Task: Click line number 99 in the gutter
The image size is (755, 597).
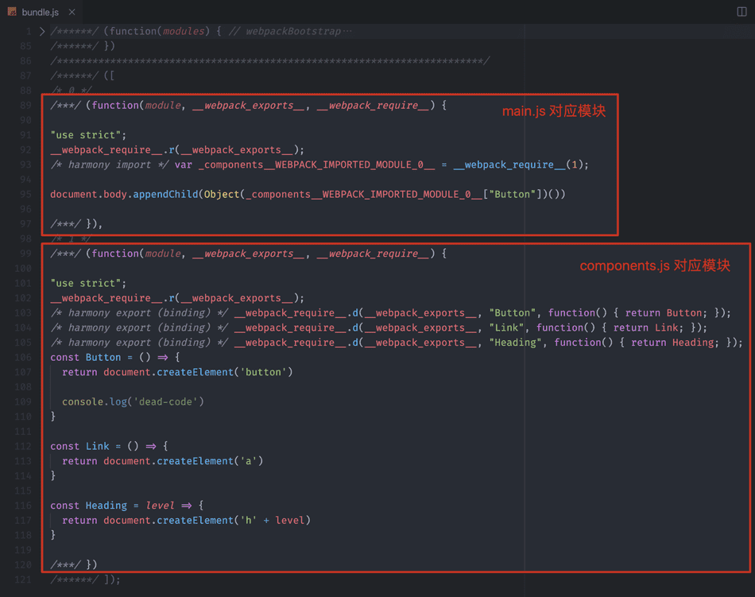Action: [x=26, y=254]
